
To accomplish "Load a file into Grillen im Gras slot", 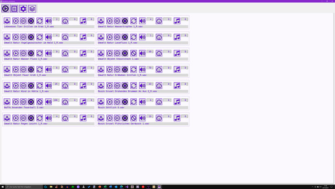I will [7, 21].
